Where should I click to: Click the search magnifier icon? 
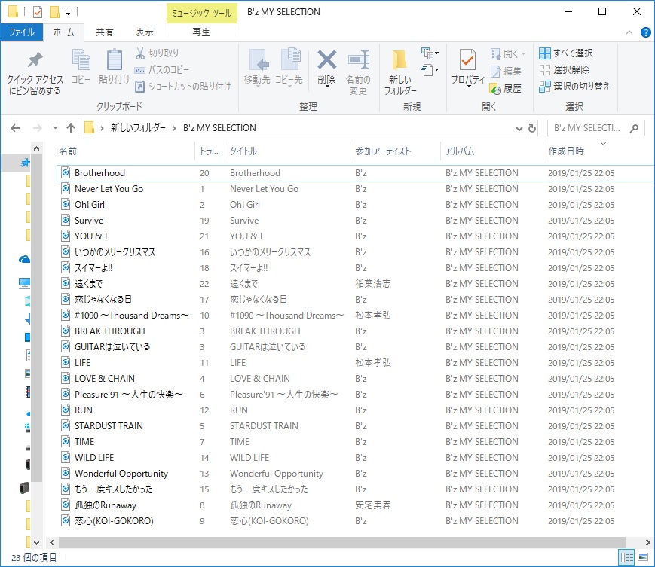pyautogui.click(x=634, y=128)
